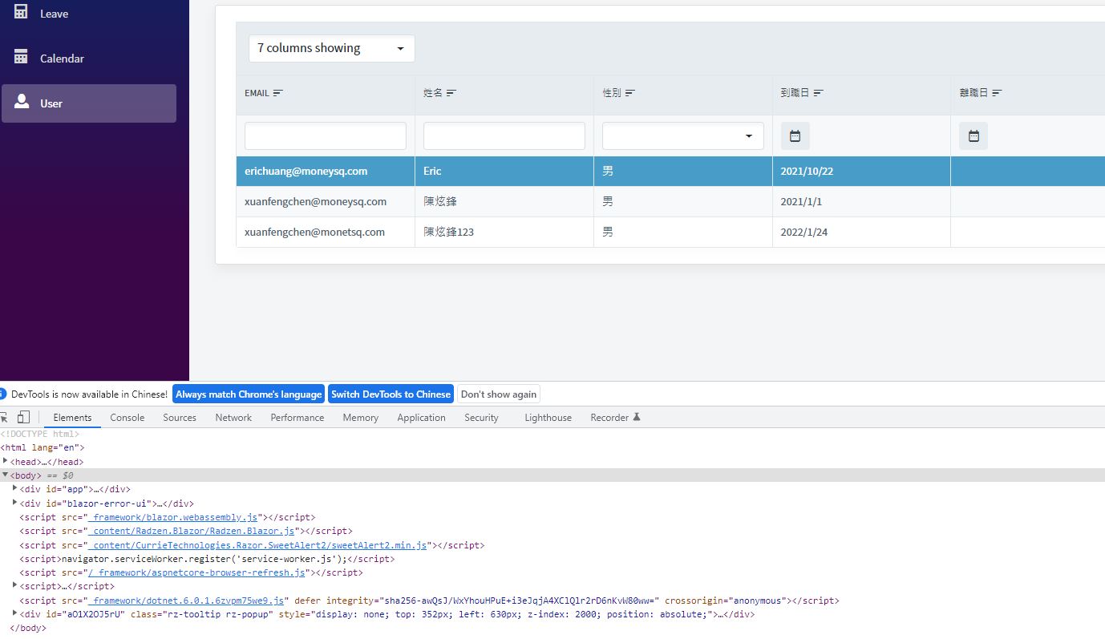Select the User person icon in sidebar

click(x=22, y=102)
